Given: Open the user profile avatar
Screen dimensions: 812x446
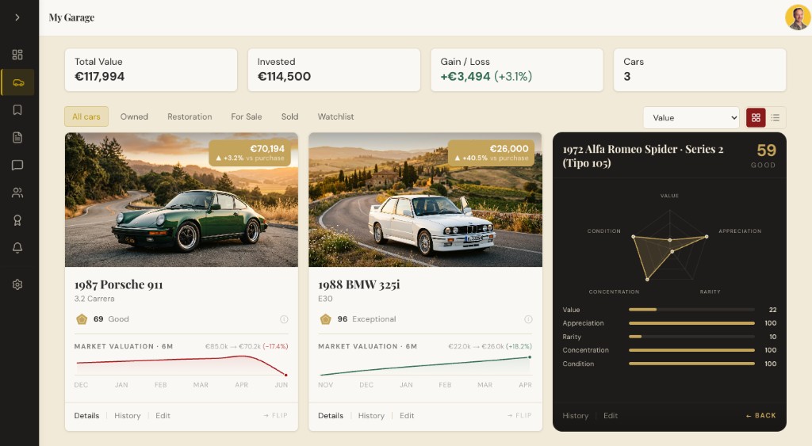Looking at the screenshot, I should 798,17.
